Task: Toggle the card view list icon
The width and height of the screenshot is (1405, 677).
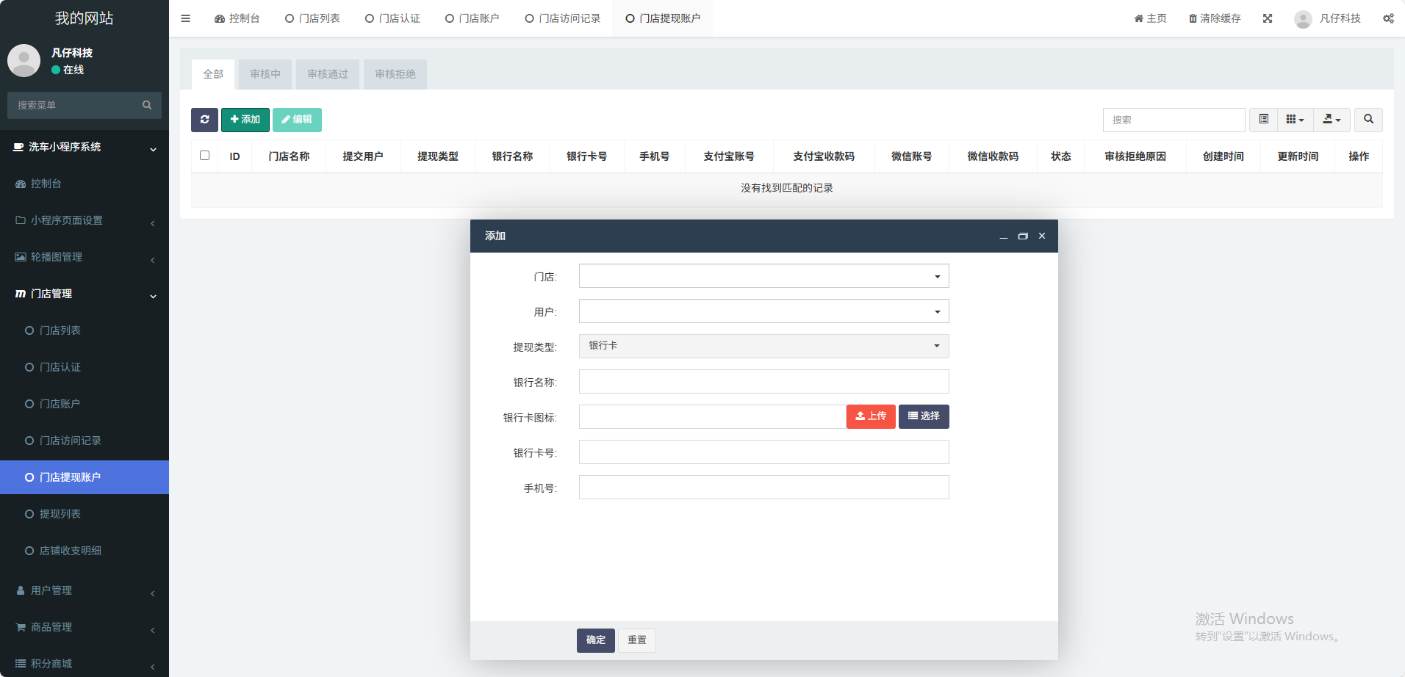Action: pos(1263,120)
